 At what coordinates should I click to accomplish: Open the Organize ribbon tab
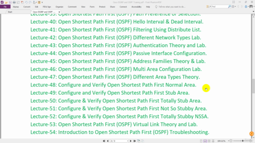[x=59, y=7]
